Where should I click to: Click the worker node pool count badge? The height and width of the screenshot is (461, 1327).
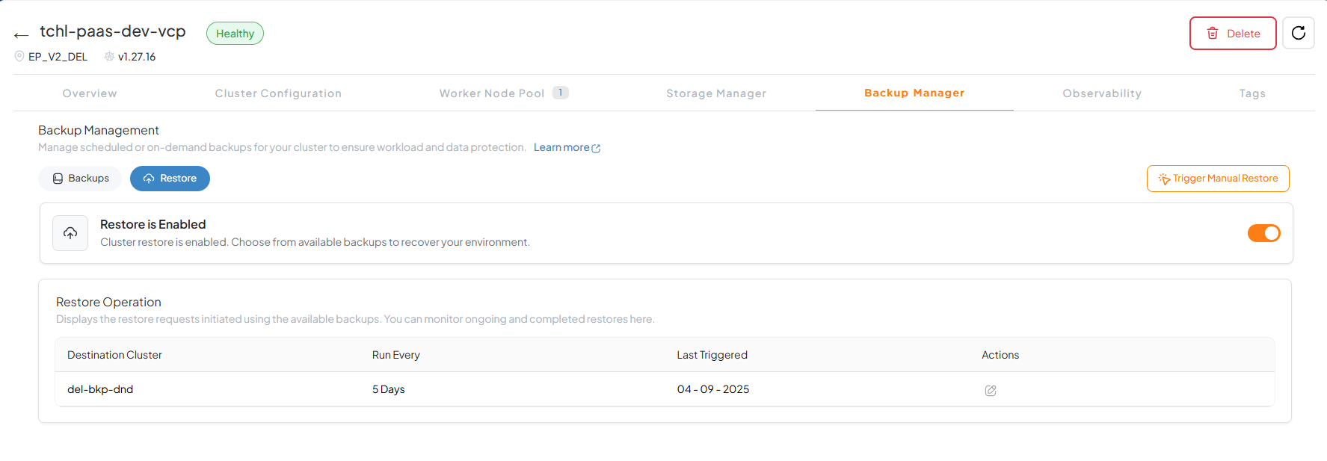click(561, 93)
